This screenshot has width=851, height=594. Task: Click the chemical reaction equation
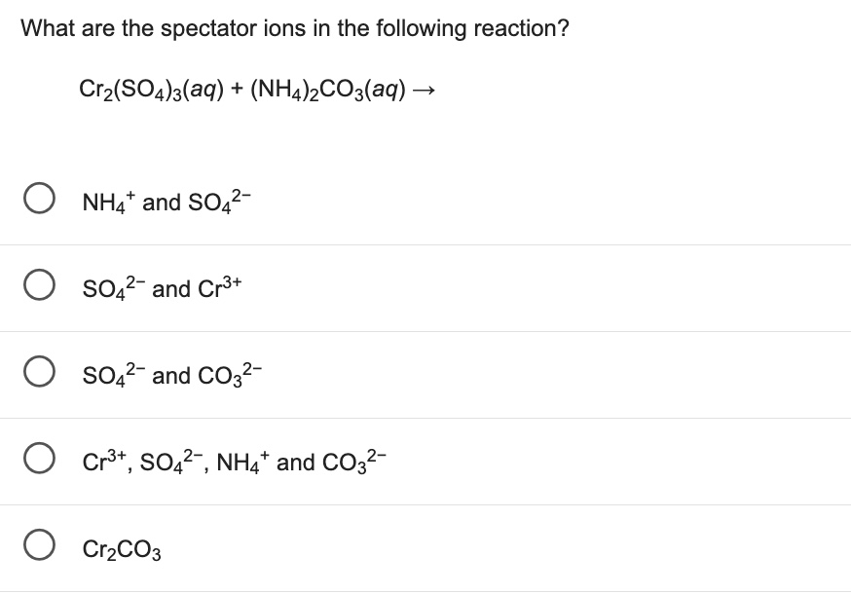pyautogui.click(x=256, y=90)
